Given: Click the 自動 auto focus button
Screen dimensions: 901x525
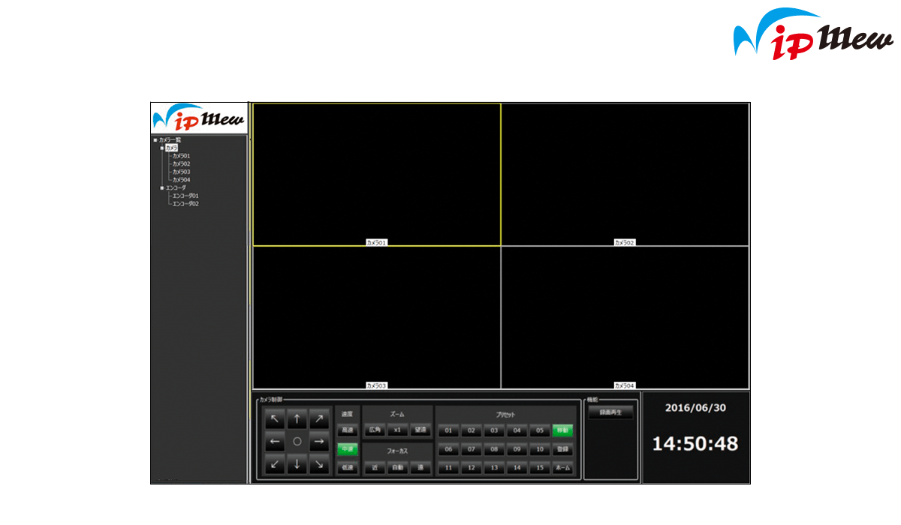Looking at the screenshot, I should point(398,467).
